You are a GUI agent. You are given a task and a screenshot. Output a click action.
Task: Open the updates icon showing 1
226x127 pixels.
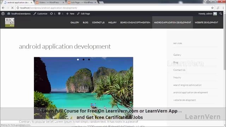point(53,14)
